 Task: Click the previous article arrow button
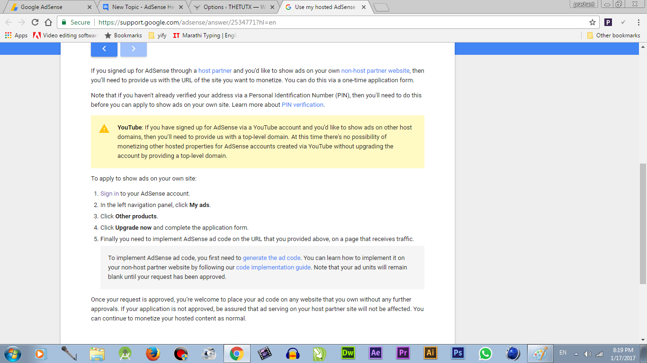point(104,49)
